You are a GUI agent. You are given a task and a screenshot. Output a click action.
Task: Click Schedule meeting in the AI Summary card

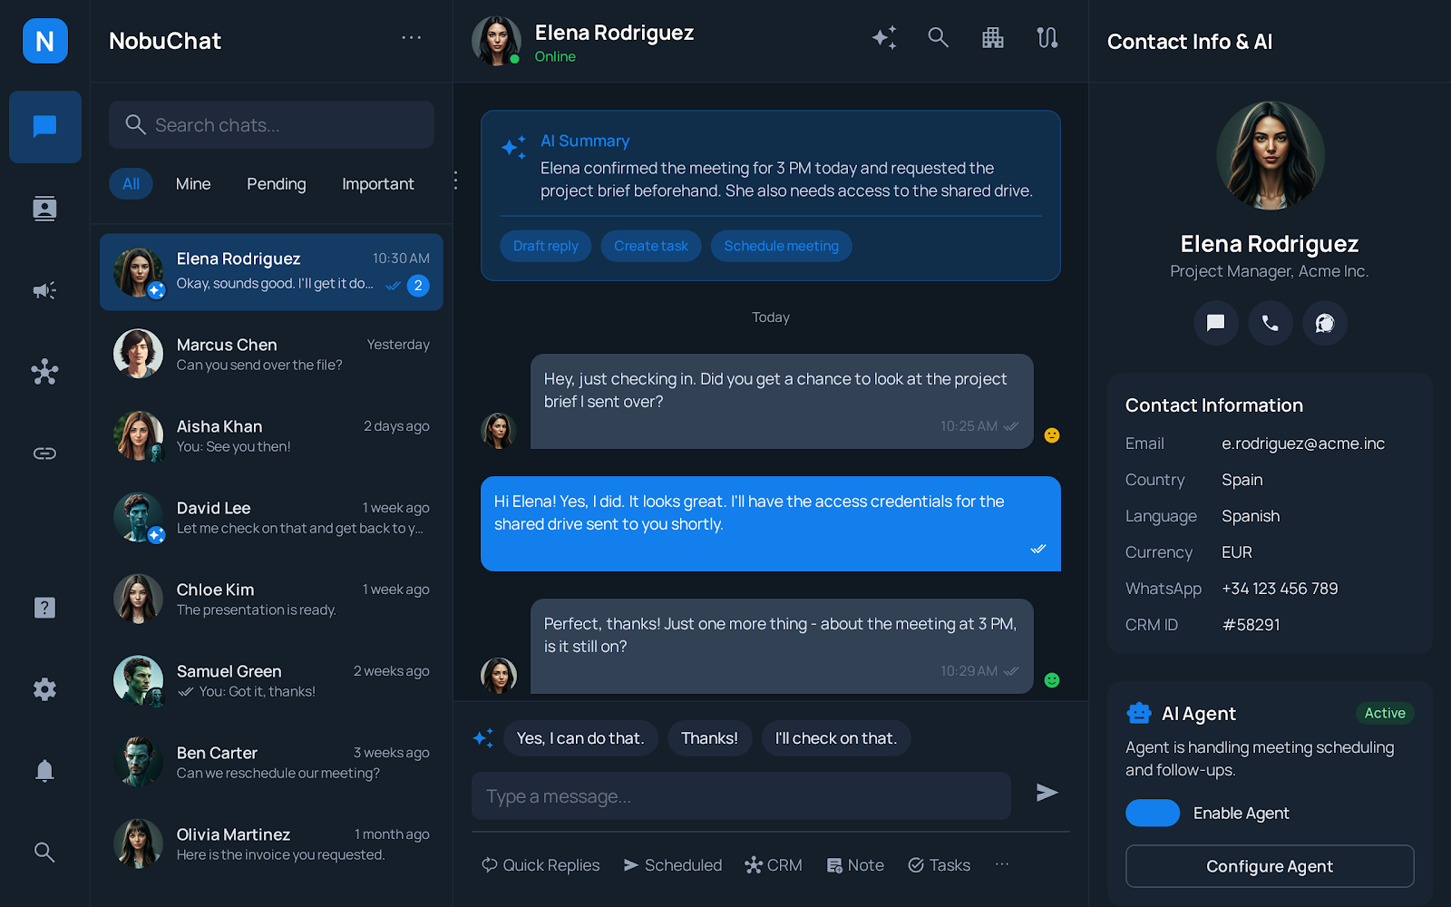point(781,246)
